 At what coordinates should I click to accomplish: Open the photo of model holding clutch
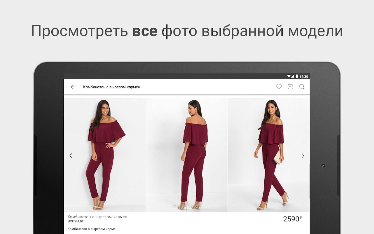[269, 155]
